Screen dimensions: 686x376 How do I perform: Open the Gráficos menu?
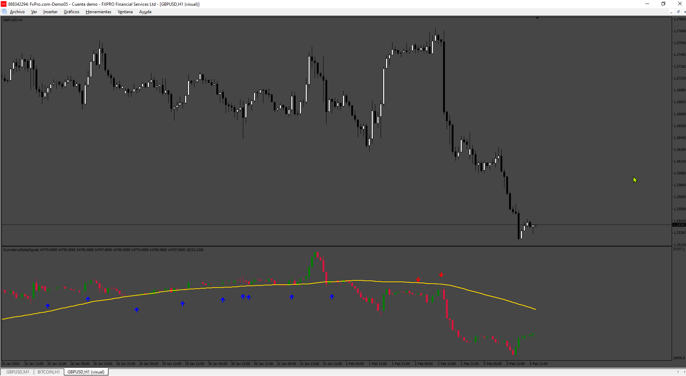pos(71,12)
